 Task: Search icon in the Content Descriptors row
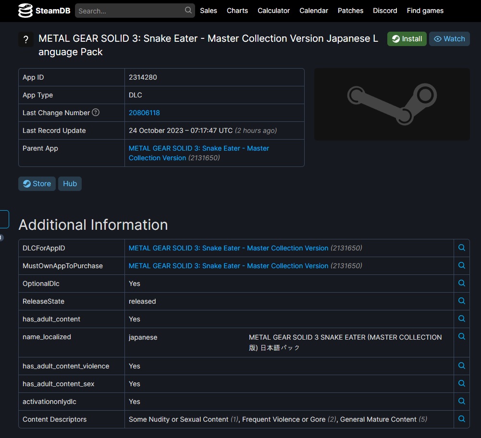pyautogui.click(x=461, y=419)
